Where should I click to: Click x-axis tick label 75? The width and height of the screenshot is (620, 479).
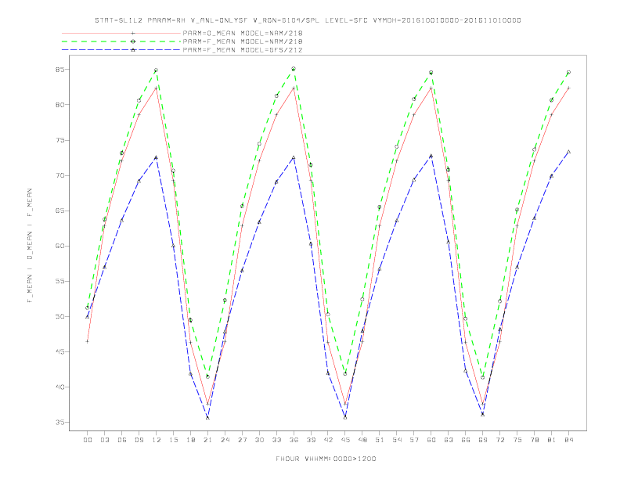[x=517, y=440]
